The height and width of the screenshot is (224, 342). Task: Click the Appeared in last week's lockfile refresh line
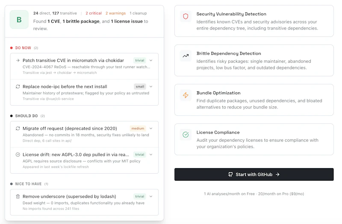point(56,167)
